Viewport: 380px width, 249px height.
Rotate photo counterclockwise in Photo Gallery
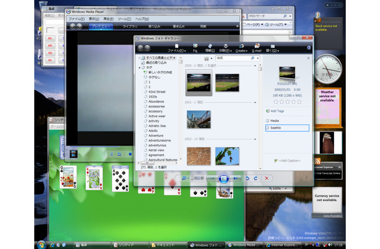coord(247,178)
